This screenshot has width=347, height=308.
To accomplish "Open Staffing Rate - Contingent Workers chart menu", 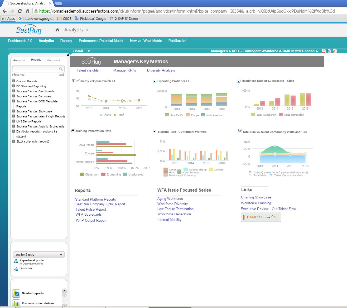I will [x=155, y=132].
